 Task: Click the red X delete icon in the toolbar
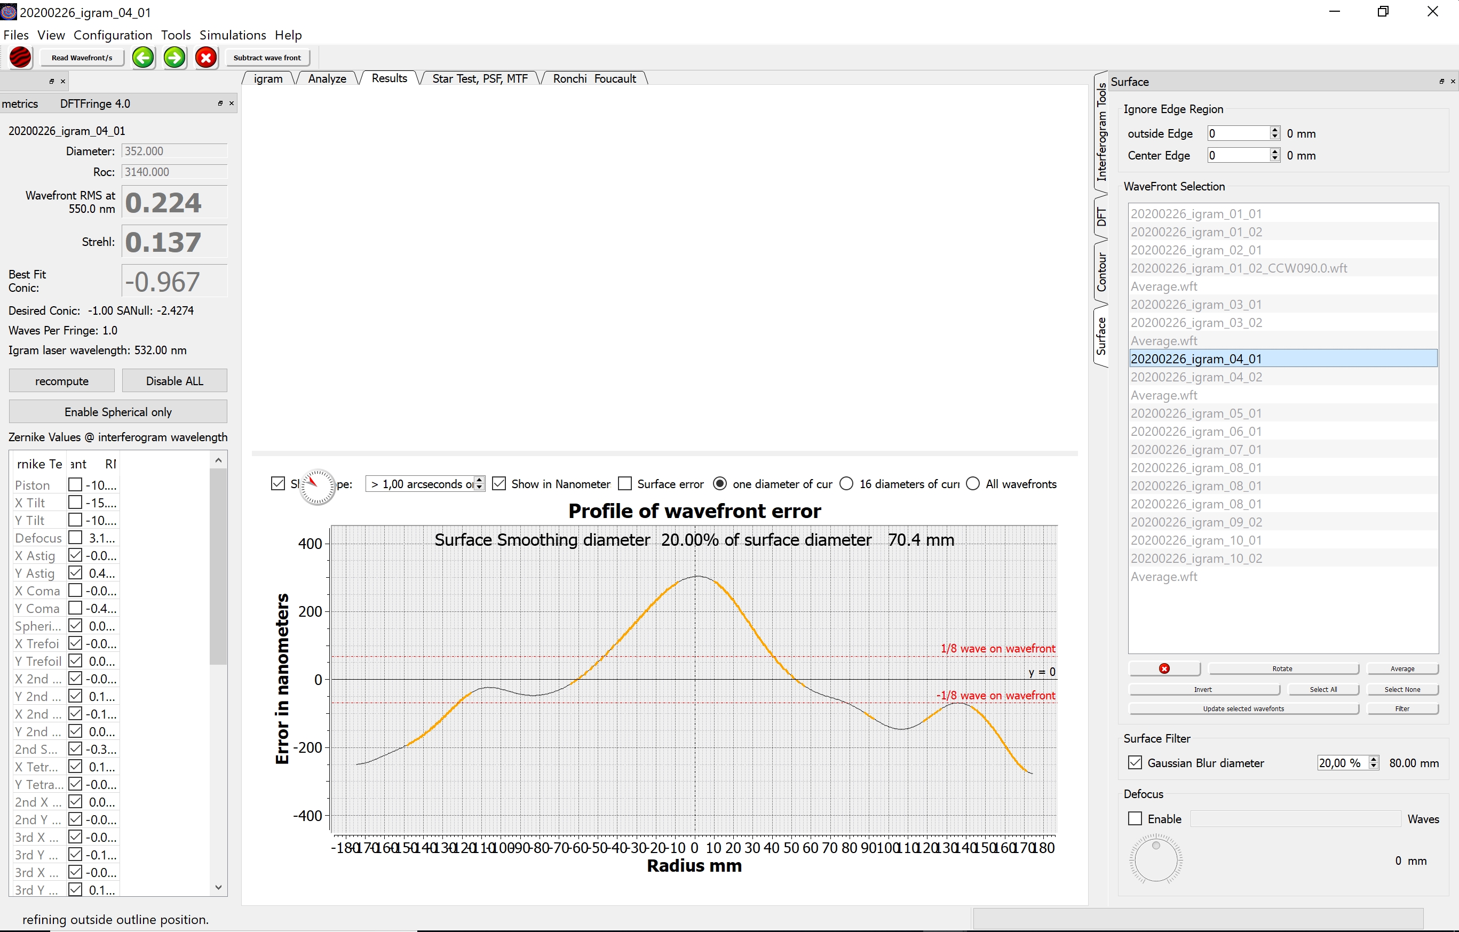206,58
